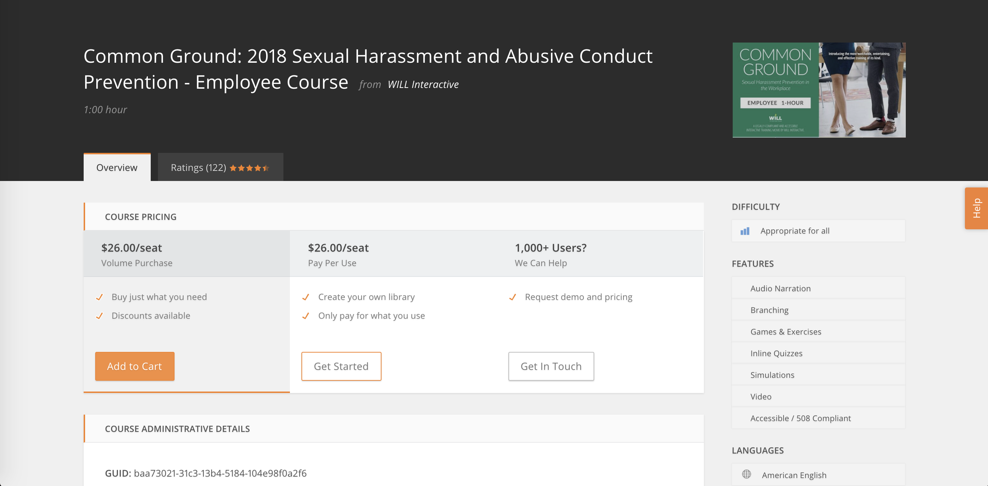
Task: Click checkmark beside Request demo and pricing
Action: [x=512, y=297]
